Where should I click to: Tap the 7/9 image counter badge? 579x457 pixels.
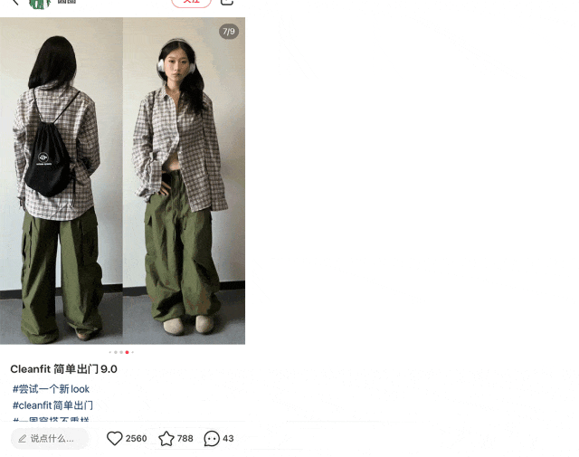click(229, 32)
